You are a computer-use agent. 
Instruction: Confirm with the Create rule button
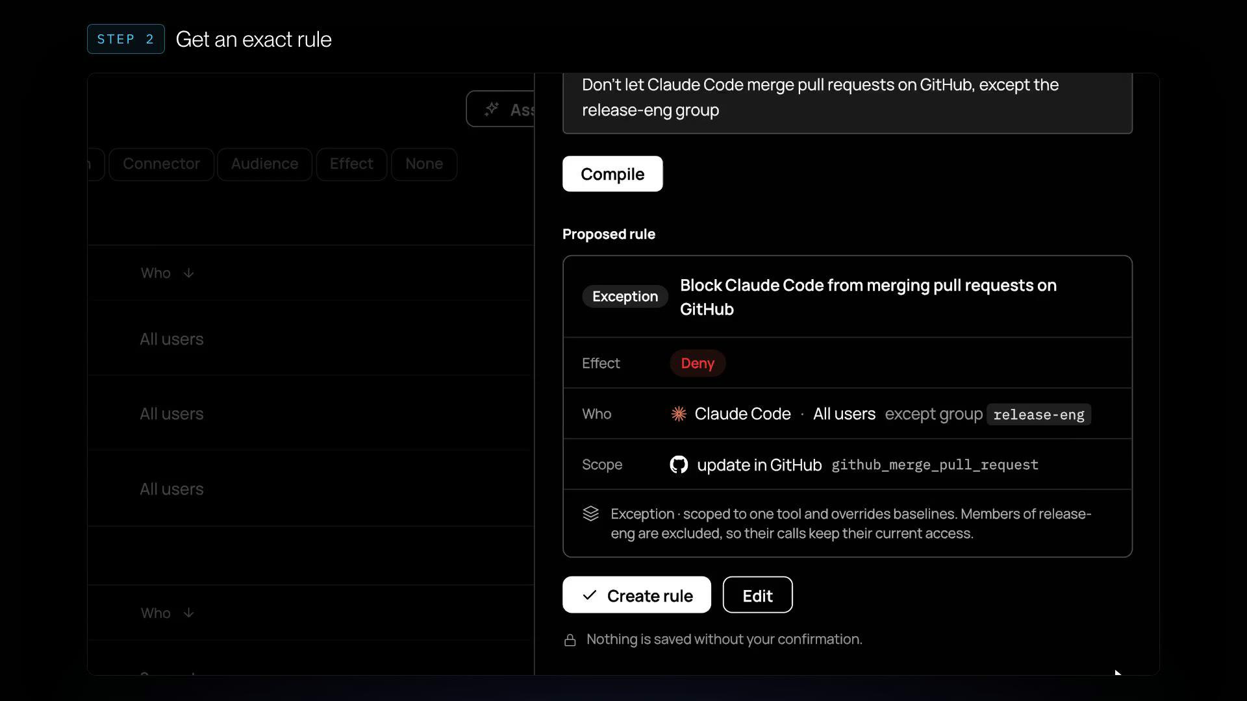click(636, 595)
